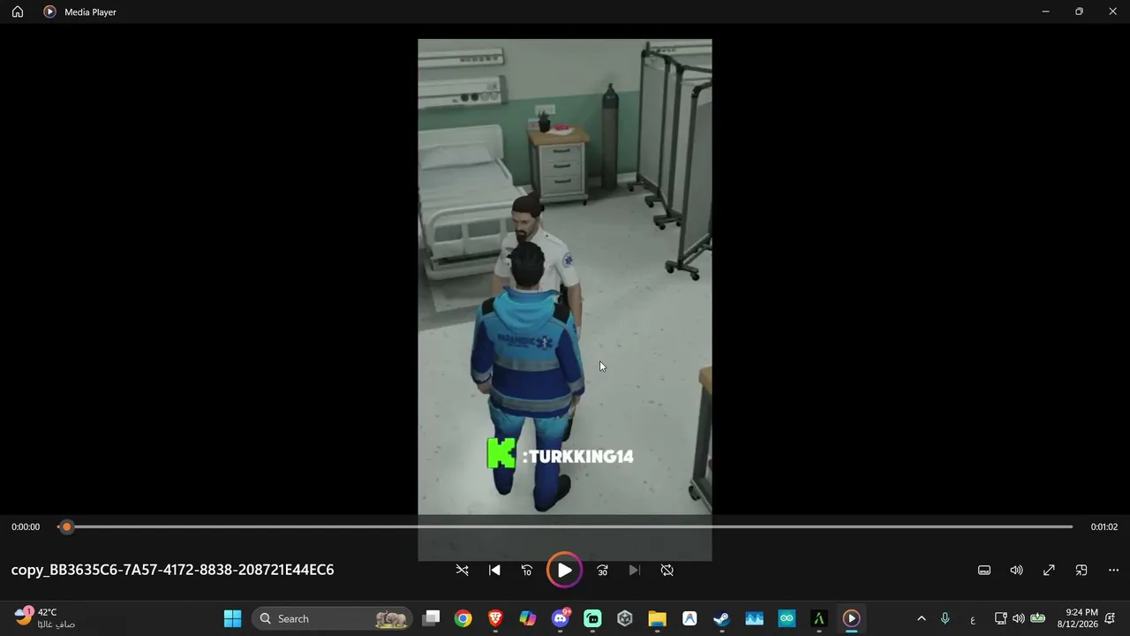This screenshot has height=636, width=1130.
Task: Switch the Arabic input language indicator
Action: pos(973,618)
